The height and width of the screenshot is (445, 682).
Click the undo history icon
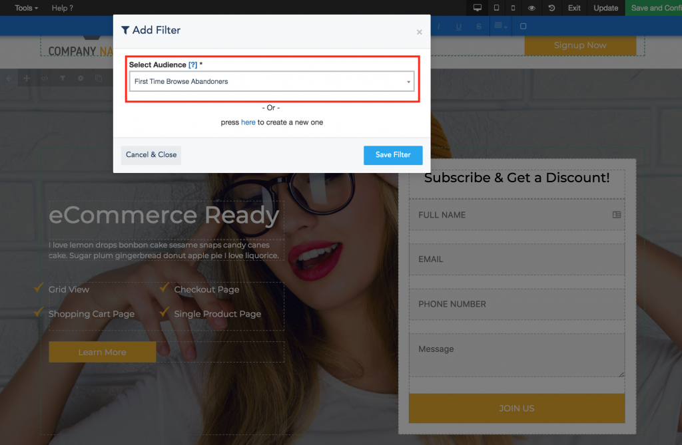pyautogui.click(x=551, y=8)
